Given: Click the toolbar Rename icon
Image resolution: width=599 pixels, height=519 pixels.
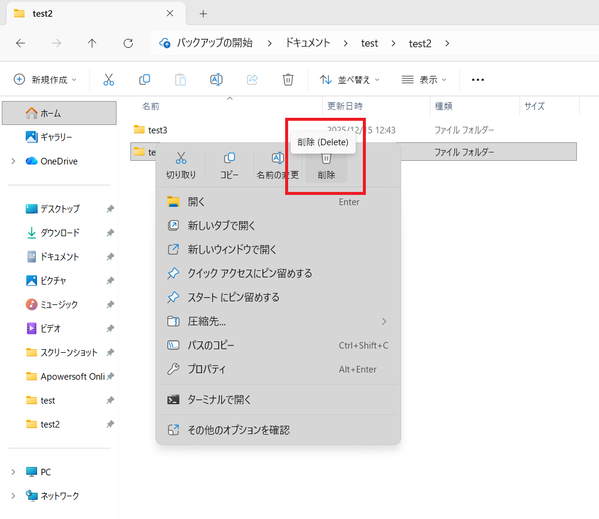Looking at the screenshot, I should click(216, 80).
